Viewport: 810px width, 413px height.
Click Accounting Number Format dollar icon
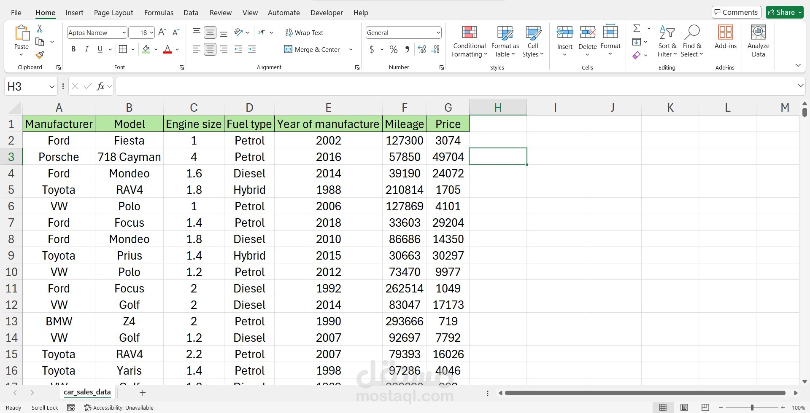[372, 49]
